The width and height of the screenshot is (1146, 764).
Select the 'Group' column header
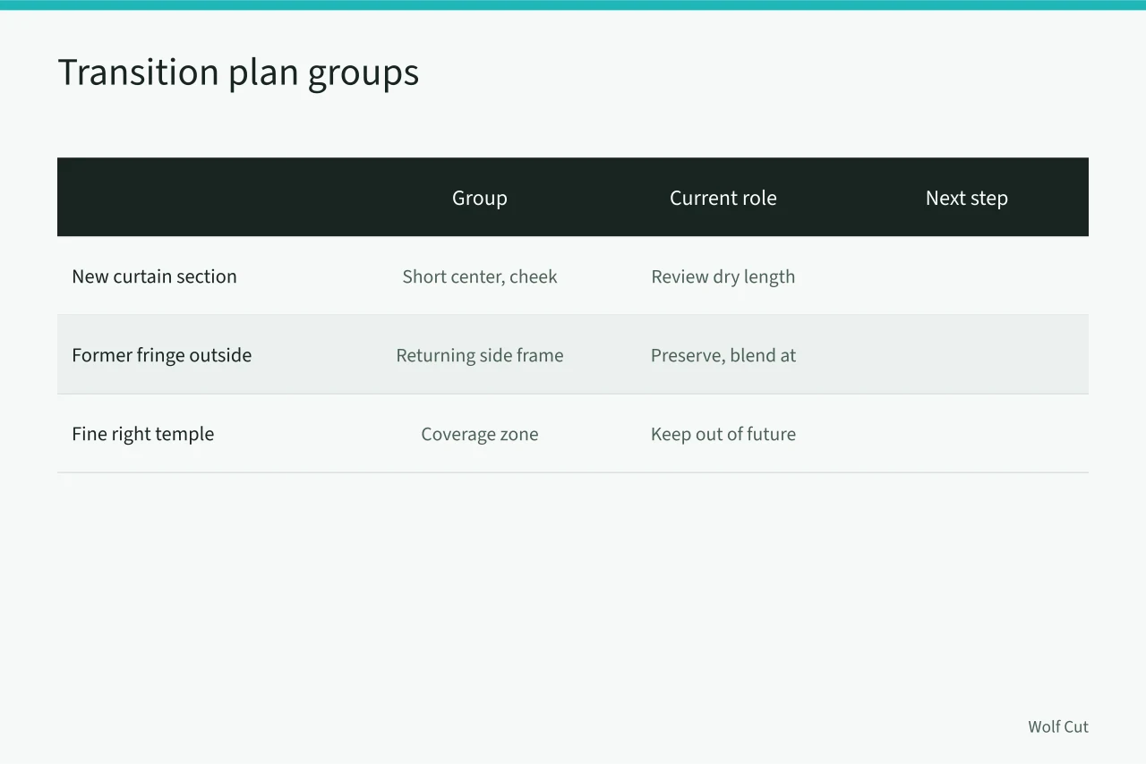click(480, 198)
